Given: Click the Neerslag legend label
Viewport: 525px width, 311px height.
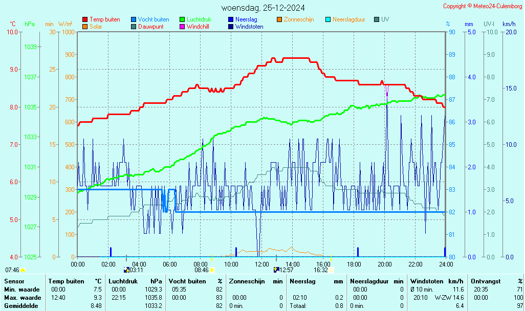Looking at the screenshot, I should 246,19.
